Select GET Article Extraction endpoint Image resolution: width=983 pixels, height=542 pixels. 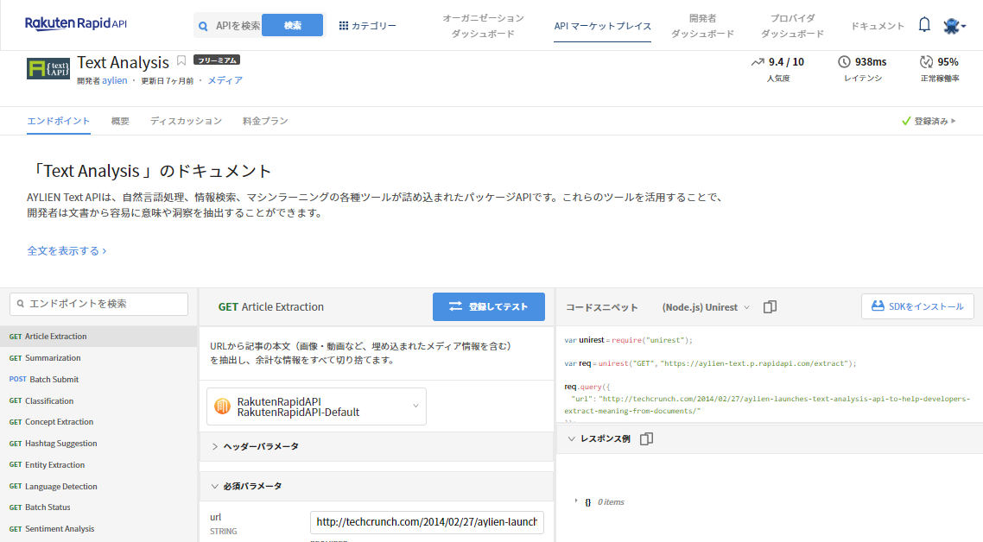98,337
